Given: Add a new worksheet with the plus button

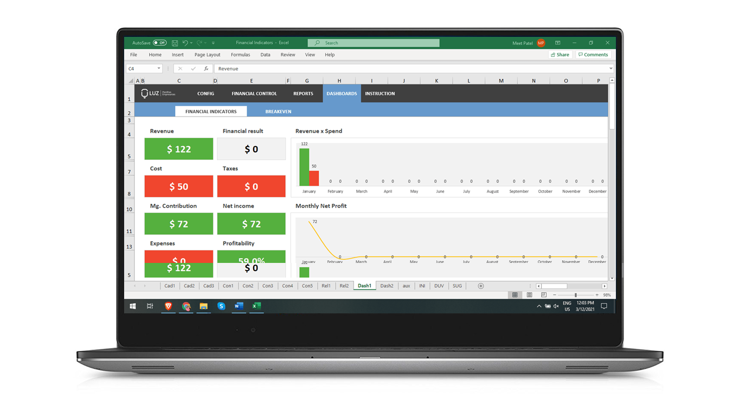Looking at the screenshot, I should coord(480,286).
